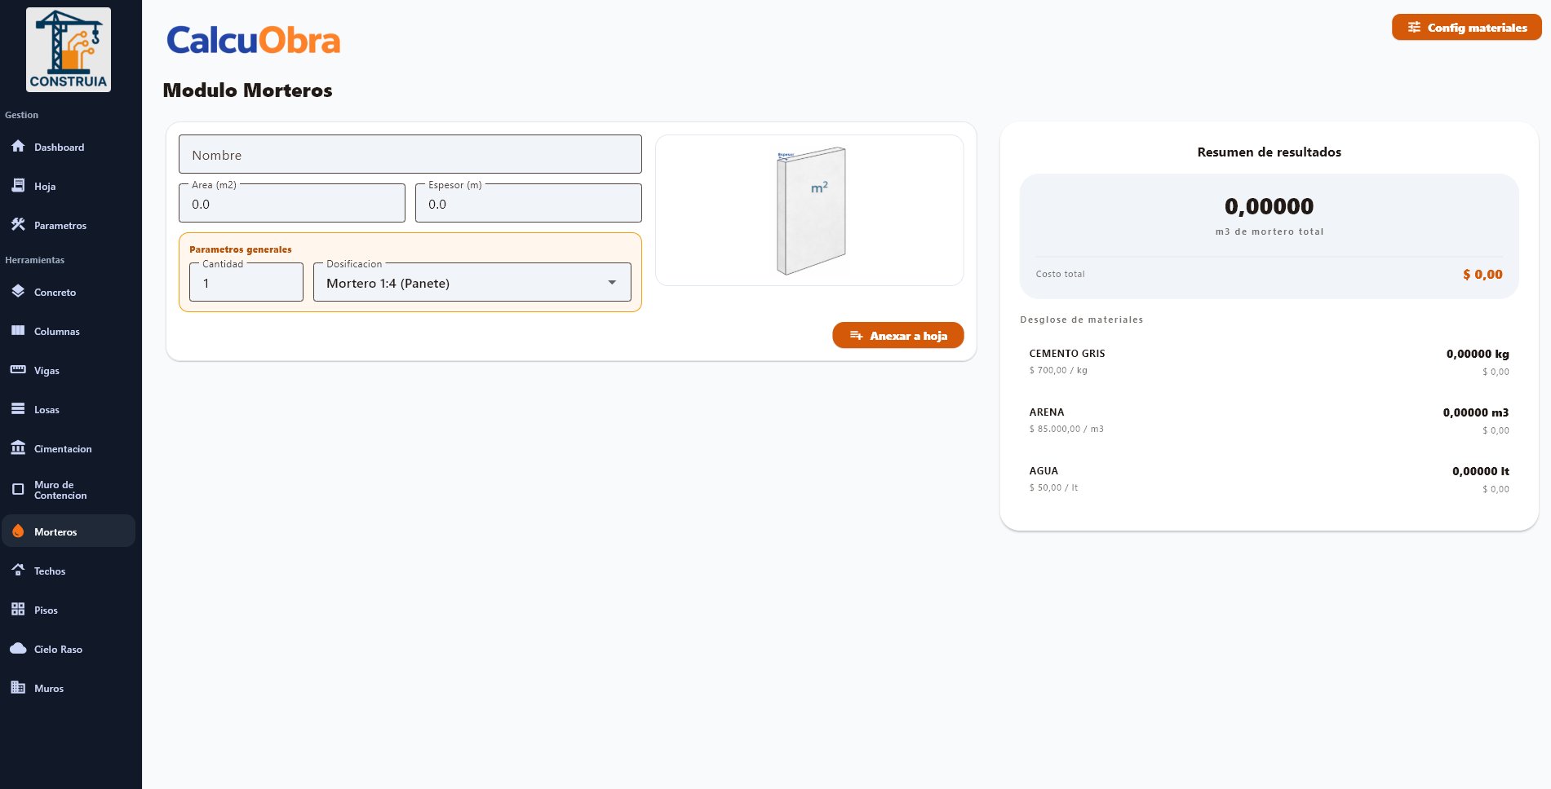Open Cimentacion via its bank icon
This screenshot has width=1551, height=789.
point(18,448)
